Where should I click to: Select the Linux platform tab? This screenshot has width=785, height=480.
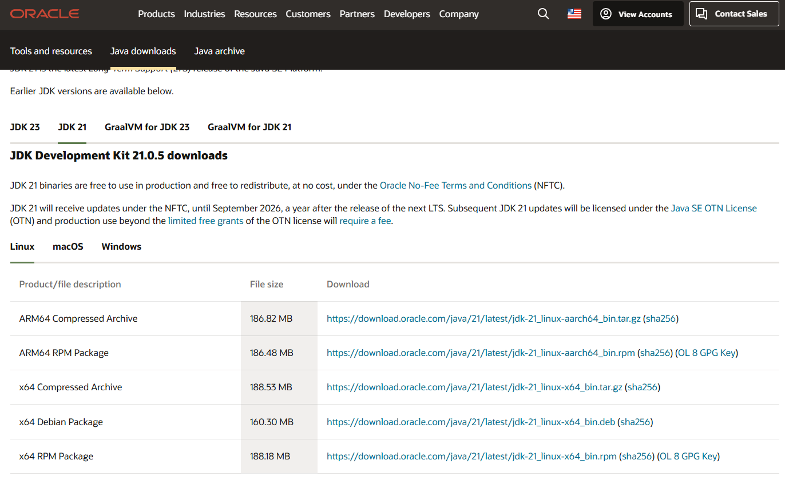pos(22,246)
